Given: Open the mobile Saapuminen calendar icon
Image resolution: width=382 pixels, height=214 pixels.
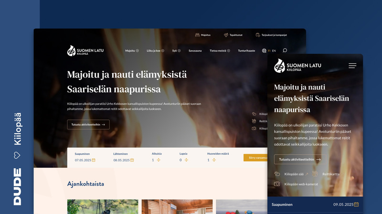Looking at the screenshot, I should pos(356,204).
